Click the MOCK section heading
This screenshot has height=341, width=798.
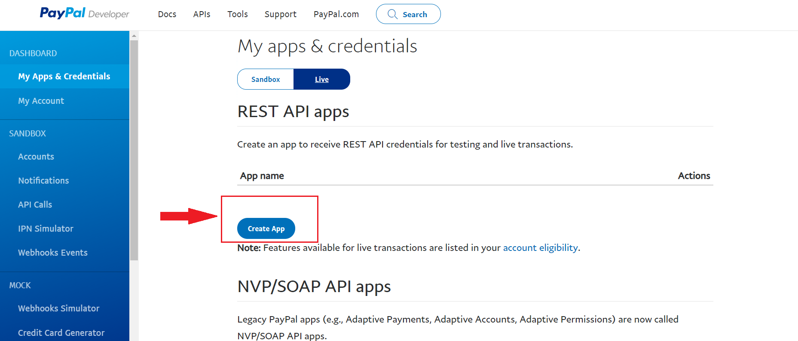tap(20, 285)
